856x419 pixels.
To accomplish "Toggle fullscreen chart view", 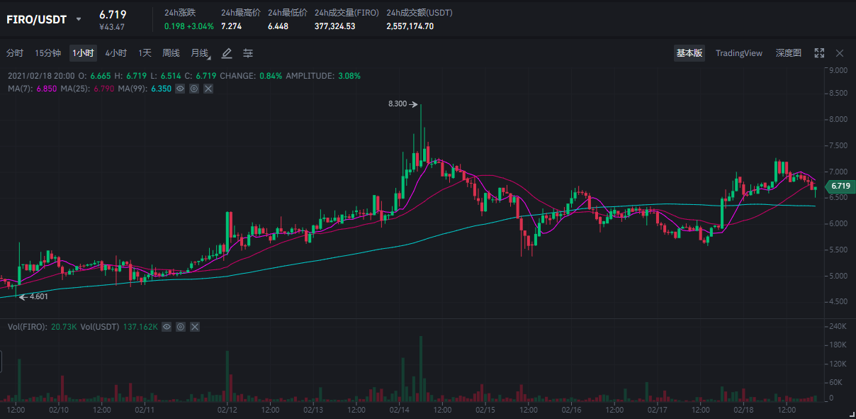I will point(819,53).
